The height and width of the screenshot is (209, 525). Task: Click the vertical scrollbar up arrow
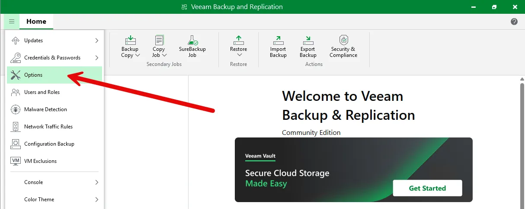522,80
